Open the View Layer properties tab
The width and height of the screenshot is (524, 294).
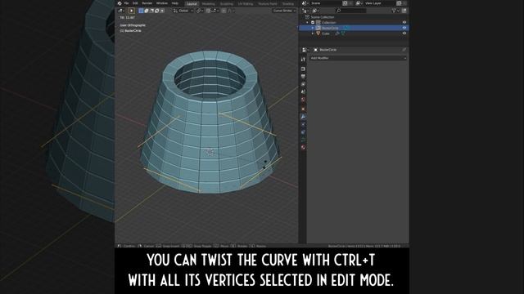(303, 84)
